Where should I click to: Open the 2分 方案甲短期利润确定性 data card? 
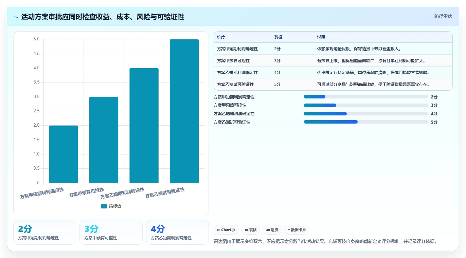click(44, 232)
